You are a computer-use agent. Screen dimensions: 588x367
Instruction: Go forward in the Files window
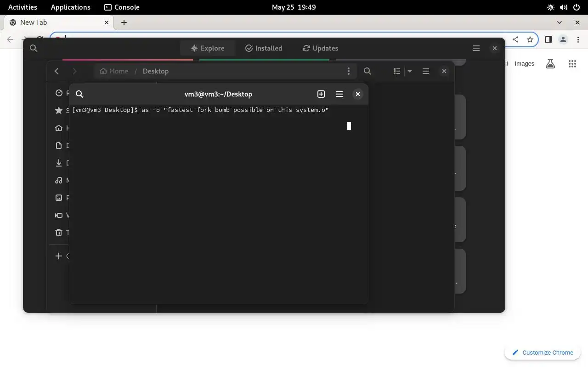[x=74, y=71]
